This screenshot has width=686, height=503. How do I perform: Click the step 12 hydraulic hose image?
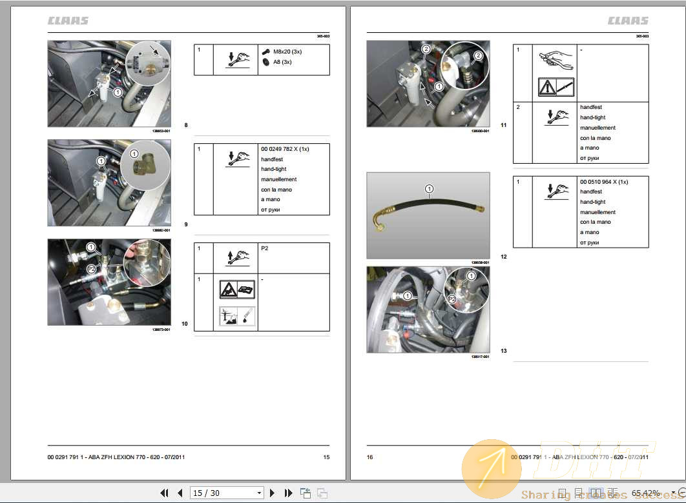pyautogui.click(x=428, y=215)
